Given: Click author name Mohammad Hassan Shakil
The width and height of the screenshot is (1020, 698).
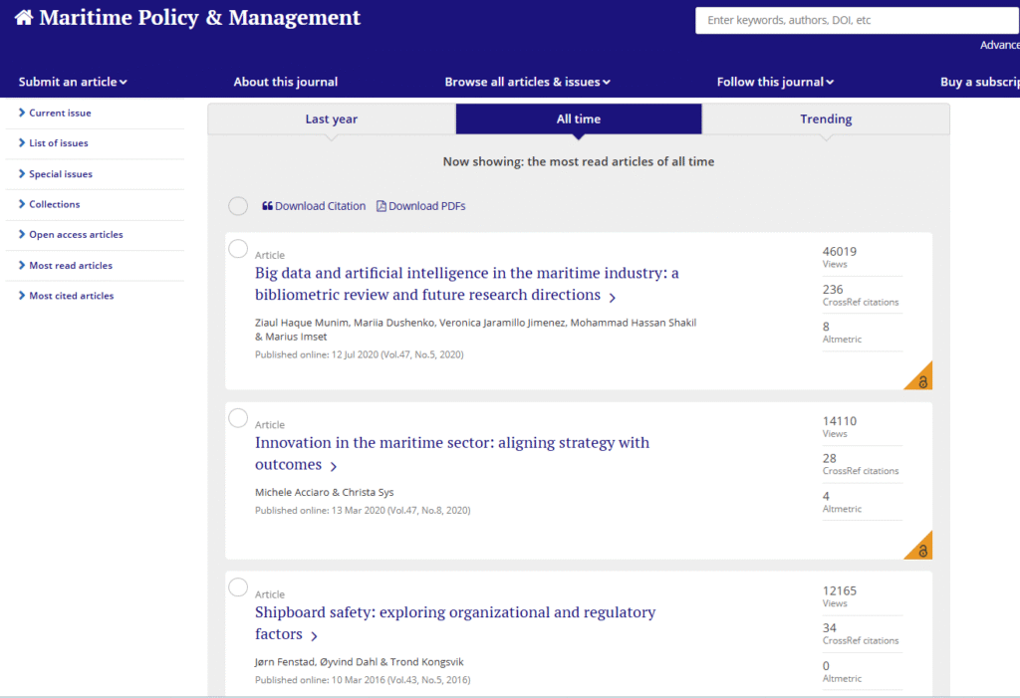Looking at the screenshot, I should (x=633, y=323).
